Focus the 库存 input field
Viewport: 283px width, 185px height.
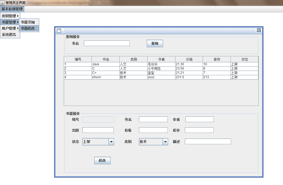pyautogui.click(x=199, y=130)
